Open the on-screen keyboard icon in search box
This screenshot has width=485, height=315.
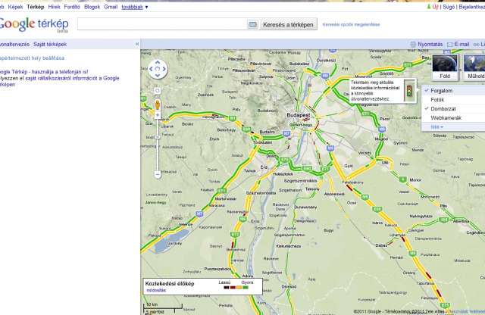tap(252, 24)
